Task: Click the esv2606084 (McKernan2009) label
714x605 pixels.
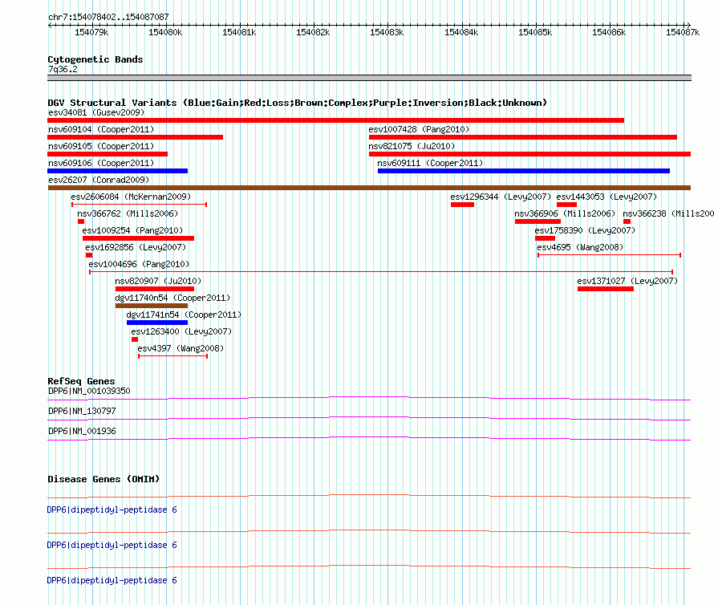Action: (131, 197)
